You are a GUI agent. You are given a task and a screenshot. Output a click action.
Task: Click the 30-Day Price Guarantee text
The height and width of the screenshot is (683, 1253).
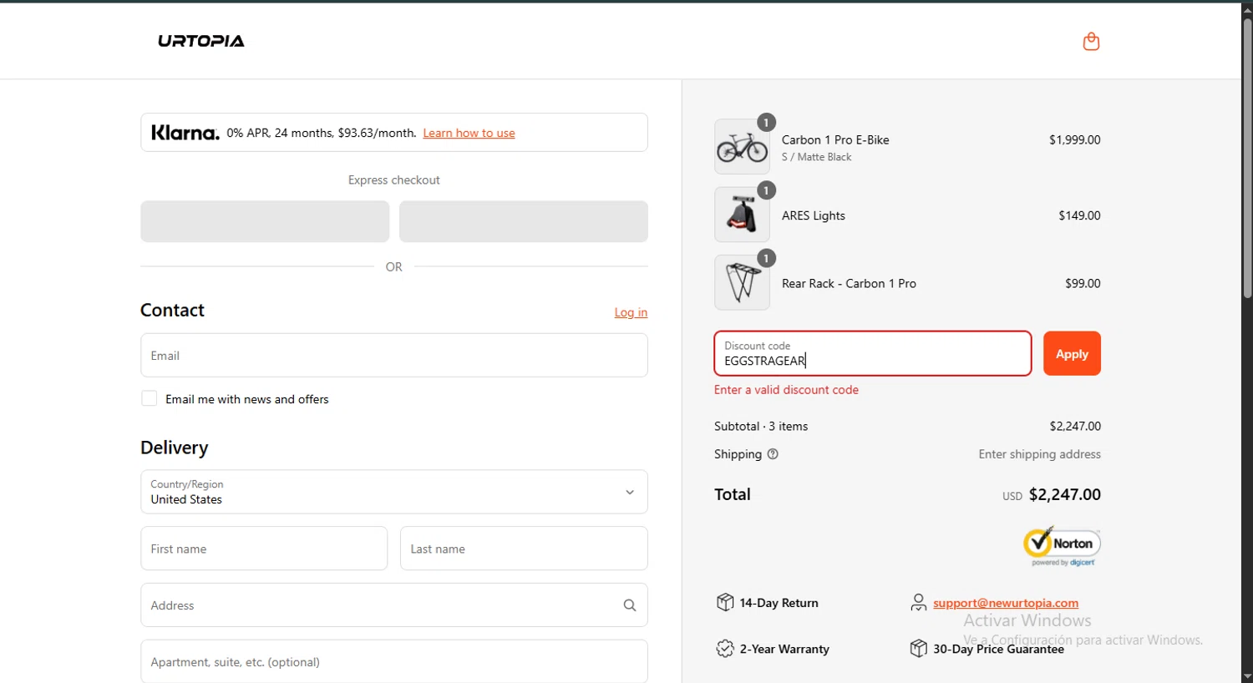pyautogui.click(x=998, y=649)
